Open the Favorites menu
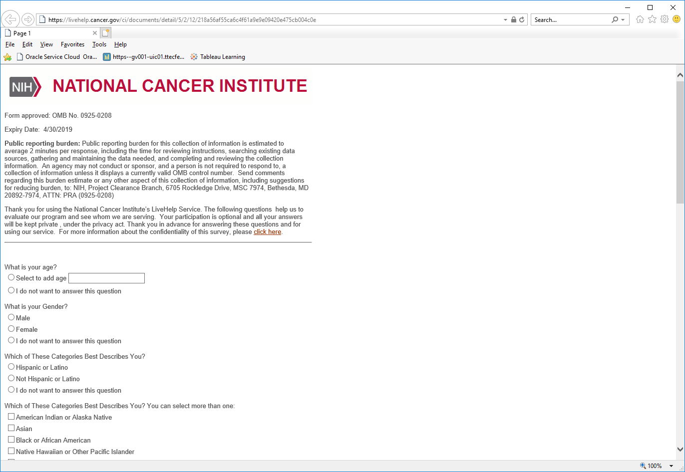 tap(73, 44)
